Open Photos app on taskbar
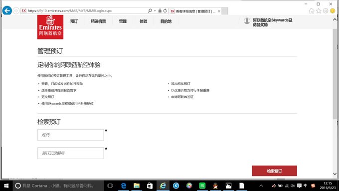Image resolution: width=339 pixels, height=191 pixels. tap(228, 186)
